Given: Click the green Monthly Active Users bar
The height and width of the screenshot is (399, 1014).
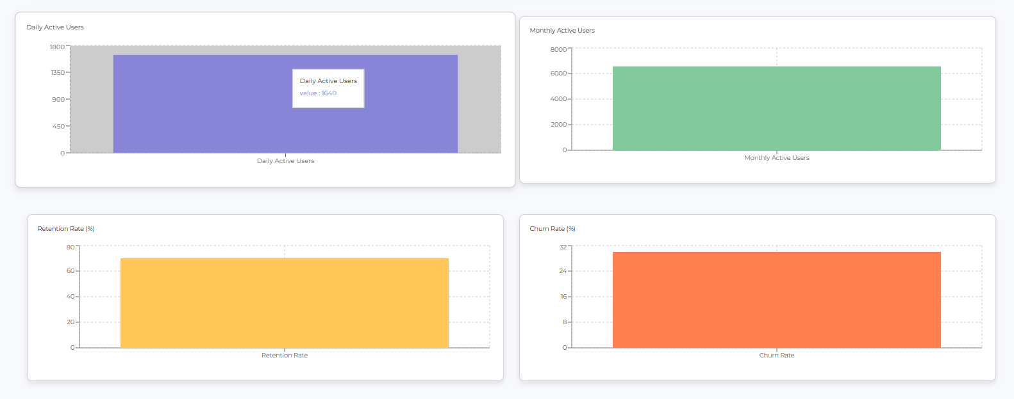Looking at the screenshot, I should tap(776, 109).
